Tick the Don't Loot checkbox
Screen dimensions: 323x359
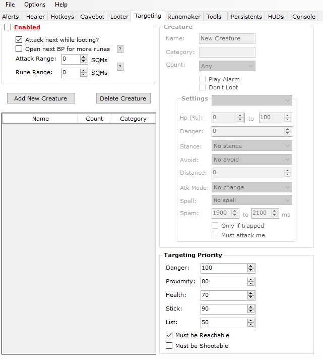202,87
